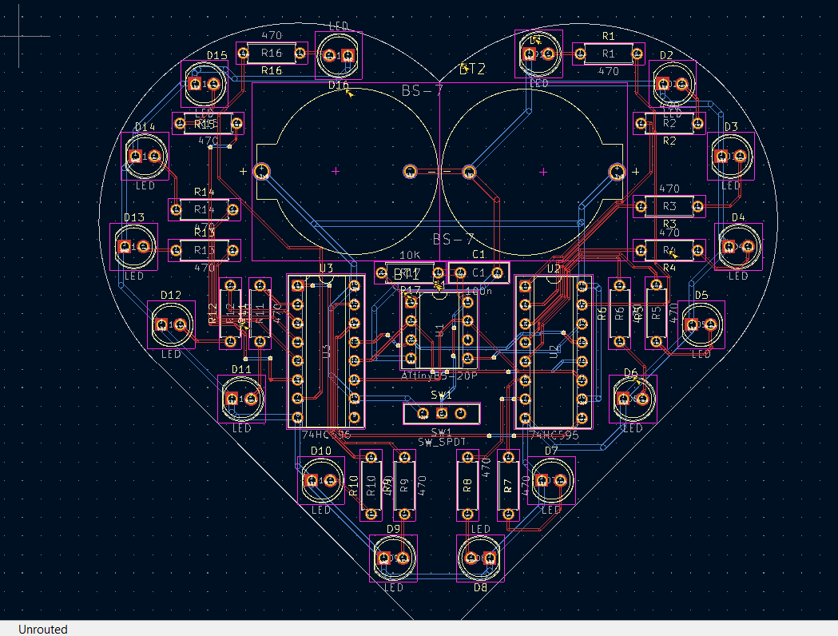Click the D12 LED footprint
The image size is (838, 636).
pos(171,324)
